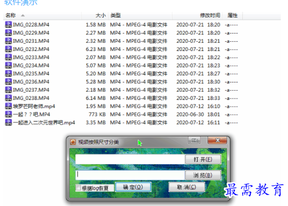This screenshot has width=288, height=206.
Task: Click the 打开(F) button
Action: pos(203,159)
